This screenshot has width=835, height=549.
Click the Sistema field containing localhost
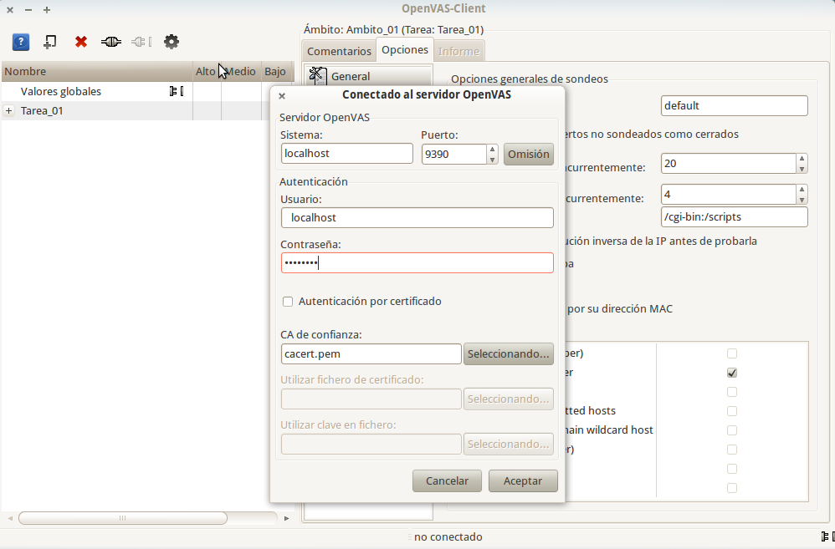346,154
